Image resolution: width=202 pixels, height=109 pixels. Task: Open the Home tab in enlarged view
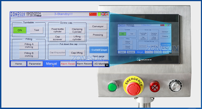tap(18, 64)
